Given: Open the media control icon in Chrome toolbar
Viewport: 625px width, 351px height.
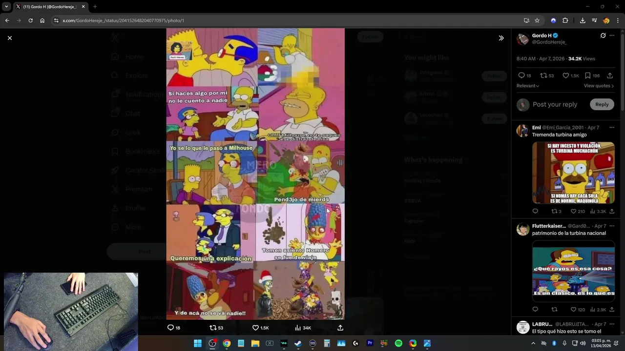Looking at the screenshot, I should (594, 20).
